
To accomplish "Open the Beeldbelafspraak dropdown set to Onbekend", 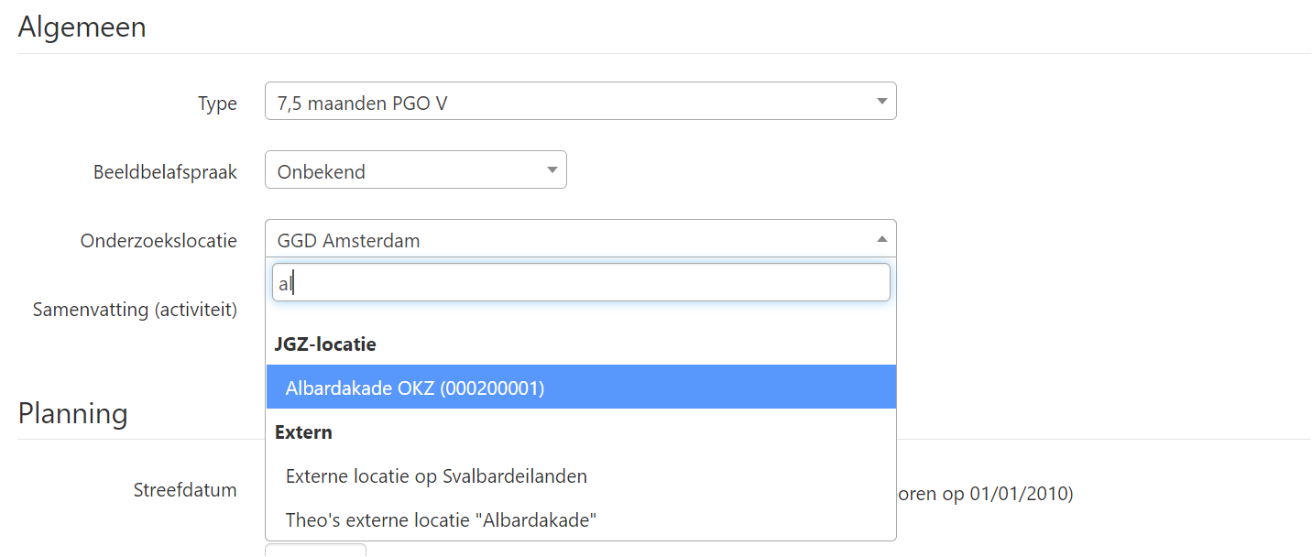I will (403, 170).
